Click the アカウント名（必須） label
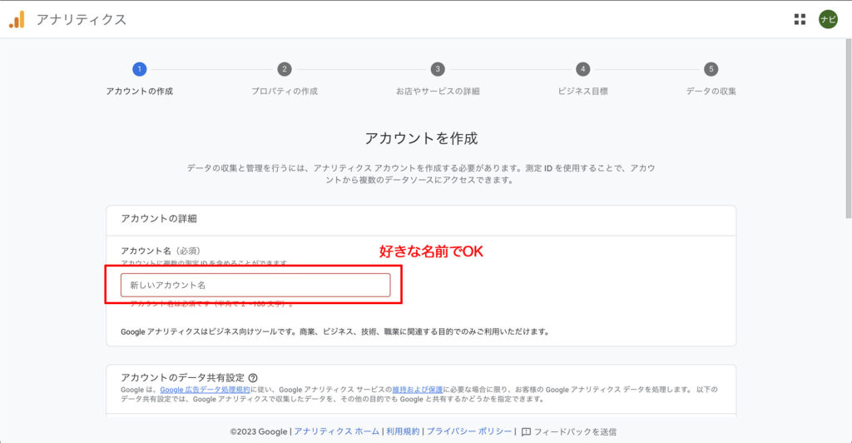Viewport: 852px width, 443px height. point(161,251)
